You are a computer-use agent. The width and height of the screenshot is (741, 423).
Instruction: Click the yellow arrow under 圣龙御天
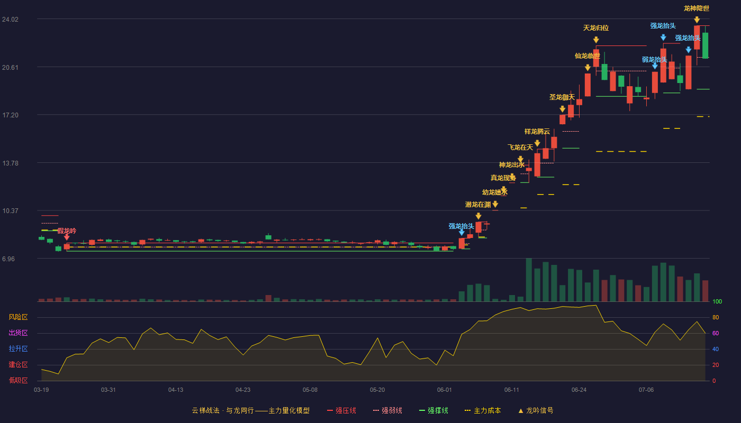562,109
